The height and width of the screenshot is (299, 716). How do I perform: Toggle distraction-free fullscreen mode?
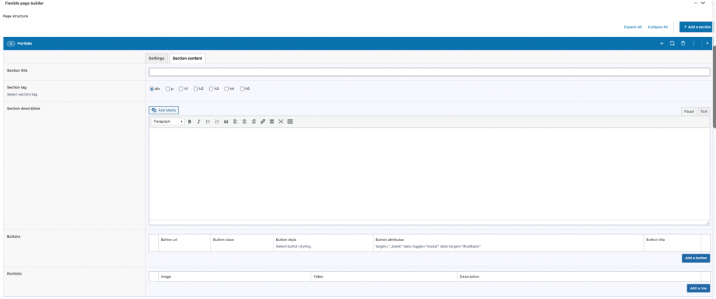281,121
